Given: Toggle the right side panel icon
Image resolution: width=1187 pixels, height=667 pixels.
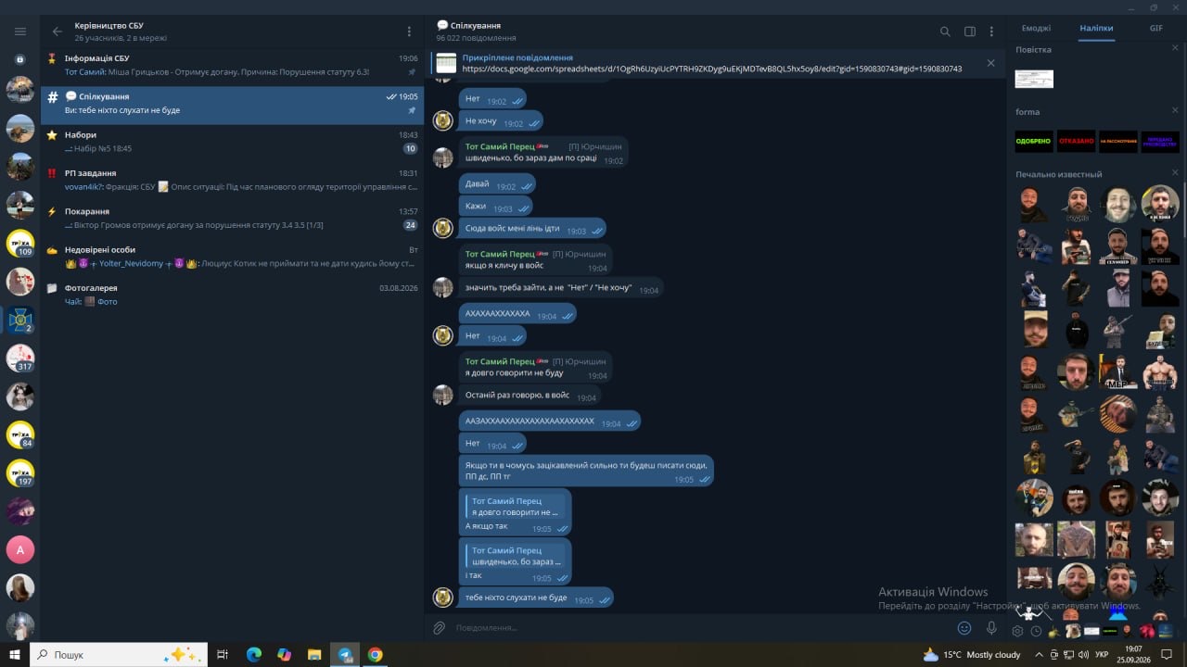Looking at the screenshot, I should point(969,31).
